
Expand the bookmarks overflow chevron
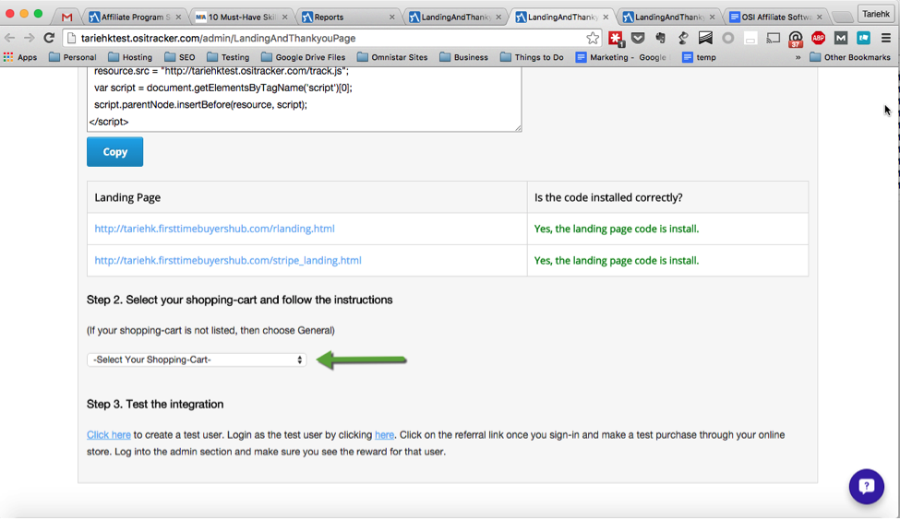point(798,57)
